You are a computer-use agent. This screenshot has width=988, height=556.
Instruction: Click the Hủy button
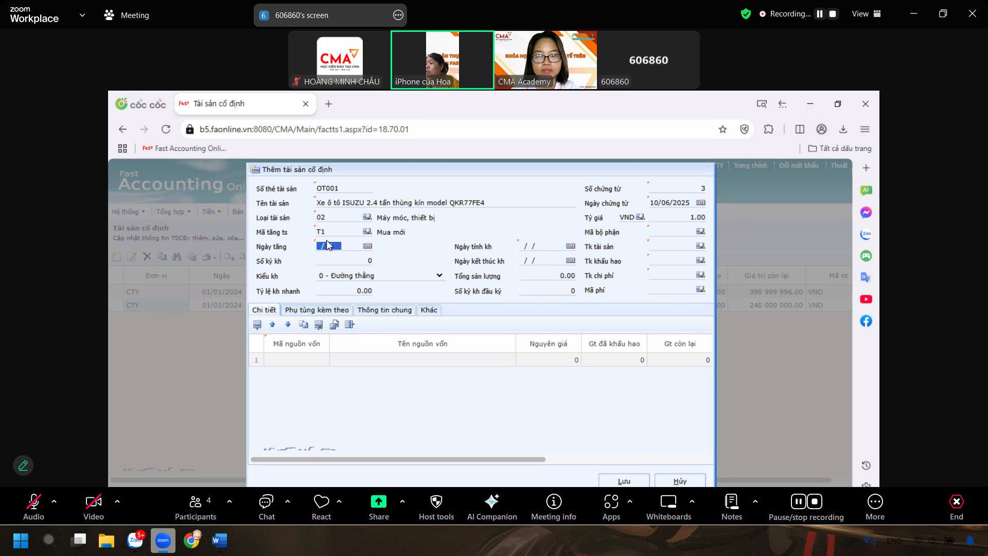(x=680, y=481)
